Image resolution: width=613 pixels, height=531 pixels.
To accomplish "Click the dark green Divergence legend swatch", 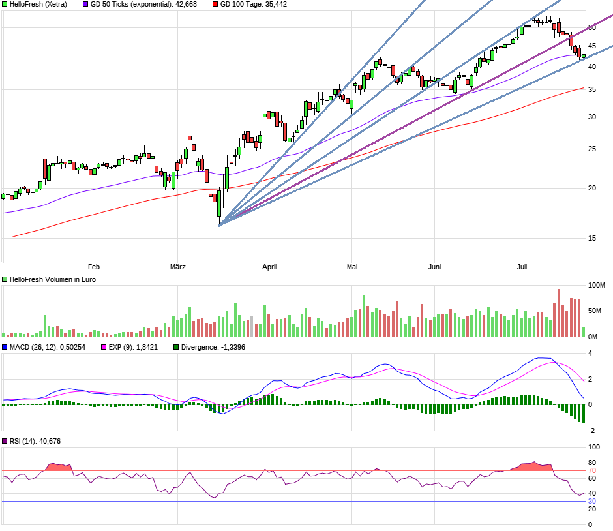I will click(x=176, y=347).
